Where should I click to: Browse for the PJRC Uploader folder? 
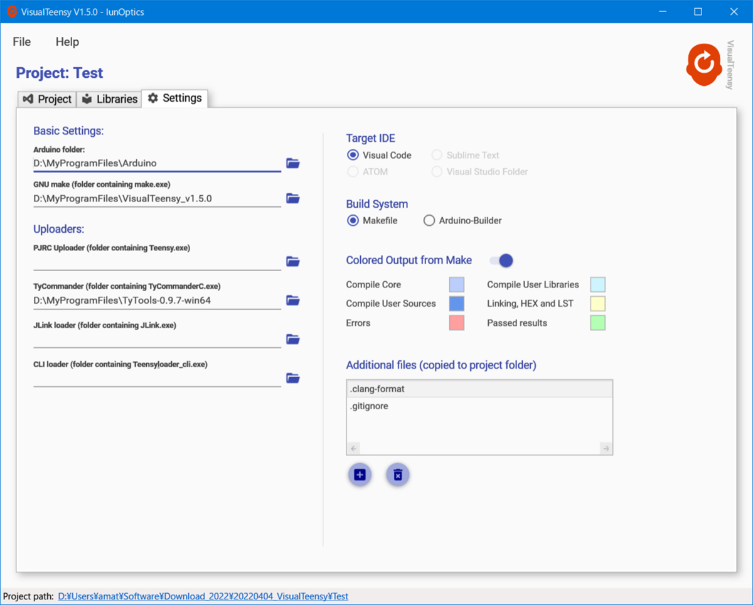tap(293, 261)
